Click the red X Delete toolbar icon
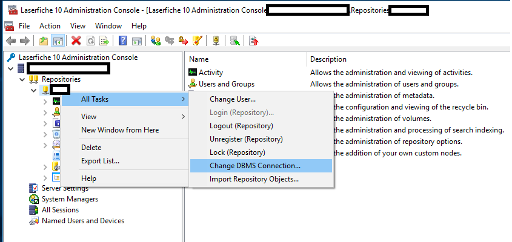The height and width of the screenshot is (242, 512). click(76, 41)
